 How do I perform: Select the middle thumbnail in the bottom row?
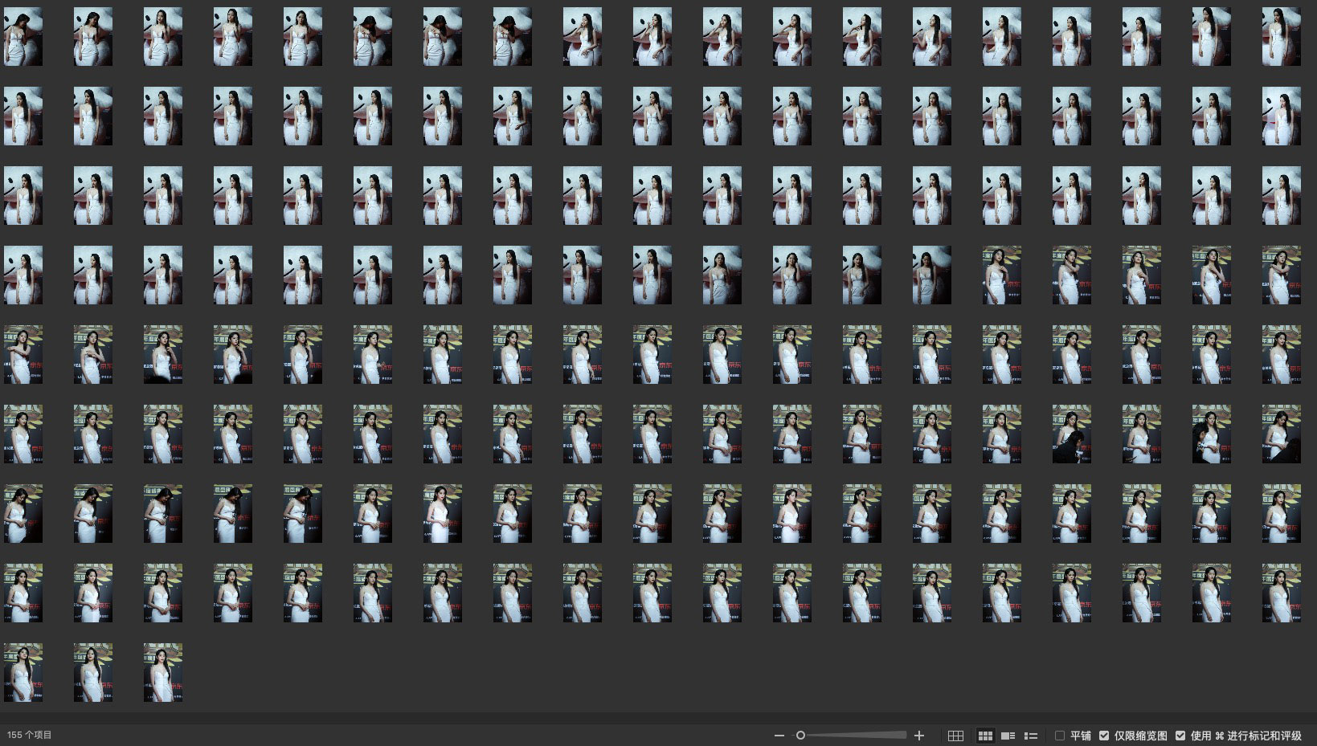(x=93, y=672)
